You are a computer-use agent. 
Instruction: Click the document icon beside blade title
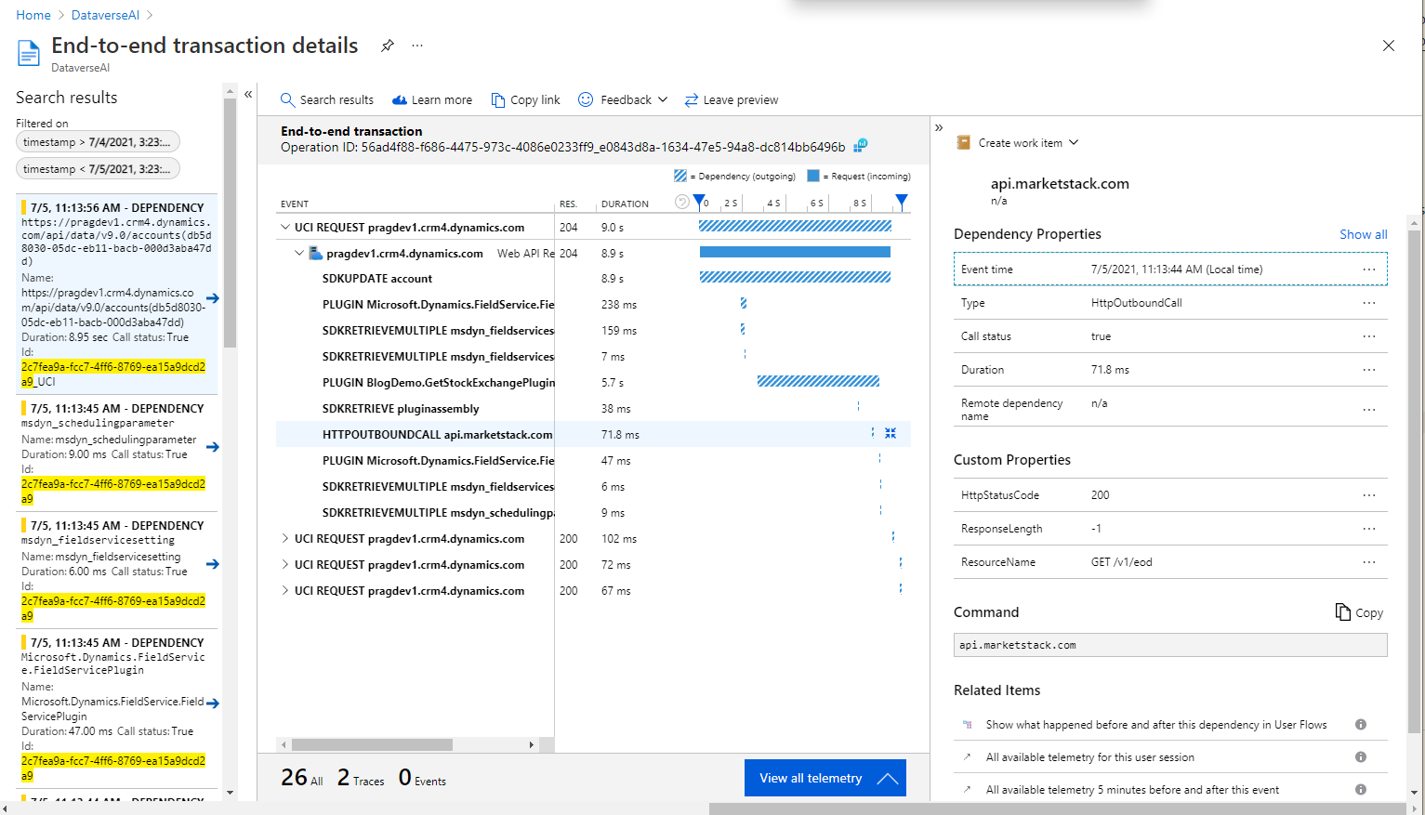(x=29, y=53)
